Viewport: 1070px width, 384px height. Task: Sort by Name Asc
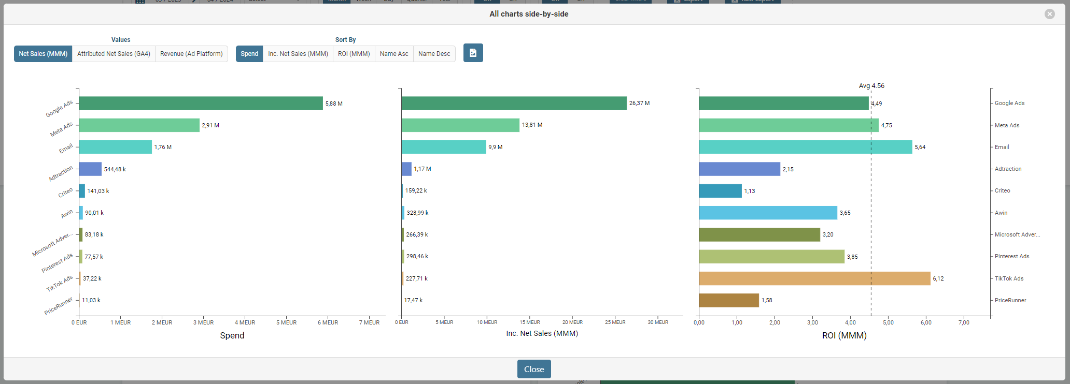394,54
